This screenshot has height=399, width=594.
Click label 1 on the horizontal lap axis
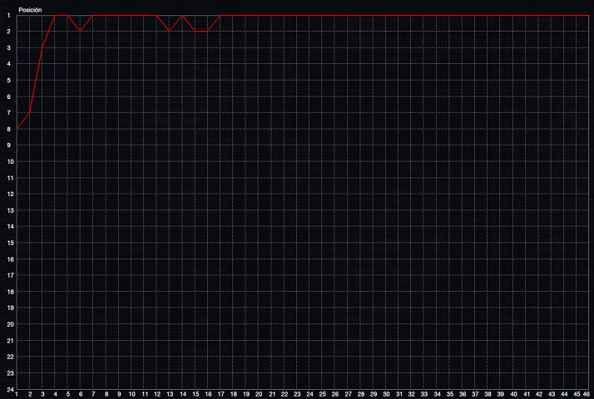point(17,395)
